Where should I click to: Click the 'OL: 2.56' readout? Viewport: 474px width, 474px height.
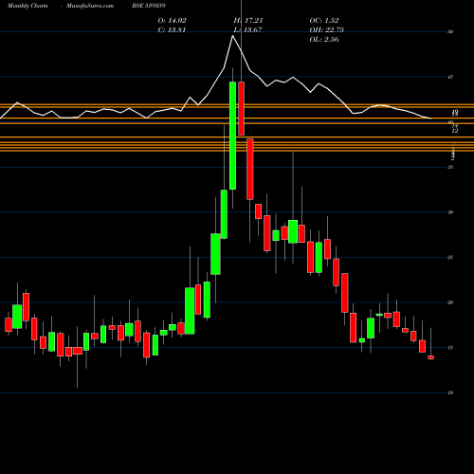[324, 40]
